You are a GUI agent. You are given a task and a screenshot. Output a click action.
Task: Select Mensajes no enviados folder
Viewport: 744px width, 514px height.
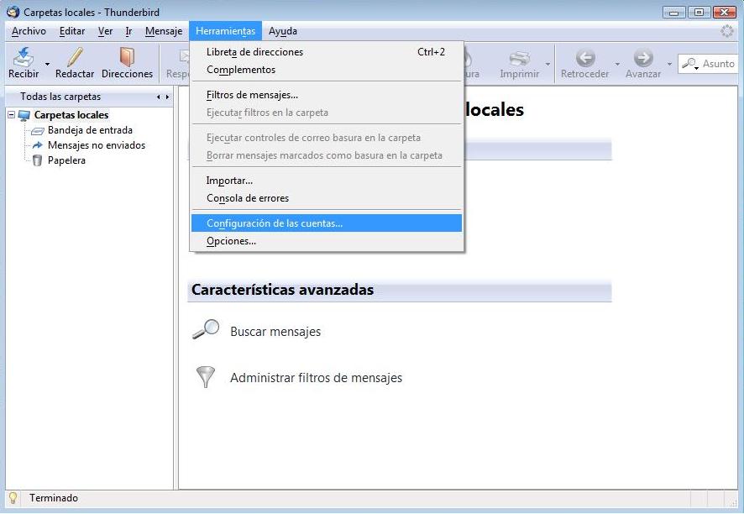[x=97, y=145]
